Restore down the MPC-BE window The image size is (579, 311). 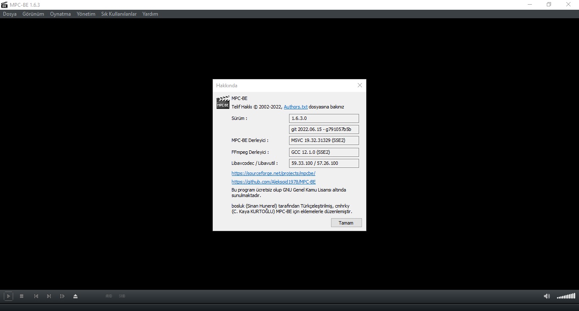click(x=549, y=5)
